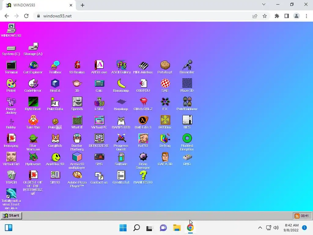Viewport: 313px width, 235px height.
Task: Click the RSS feed tray icon
Action: (297, 216)
